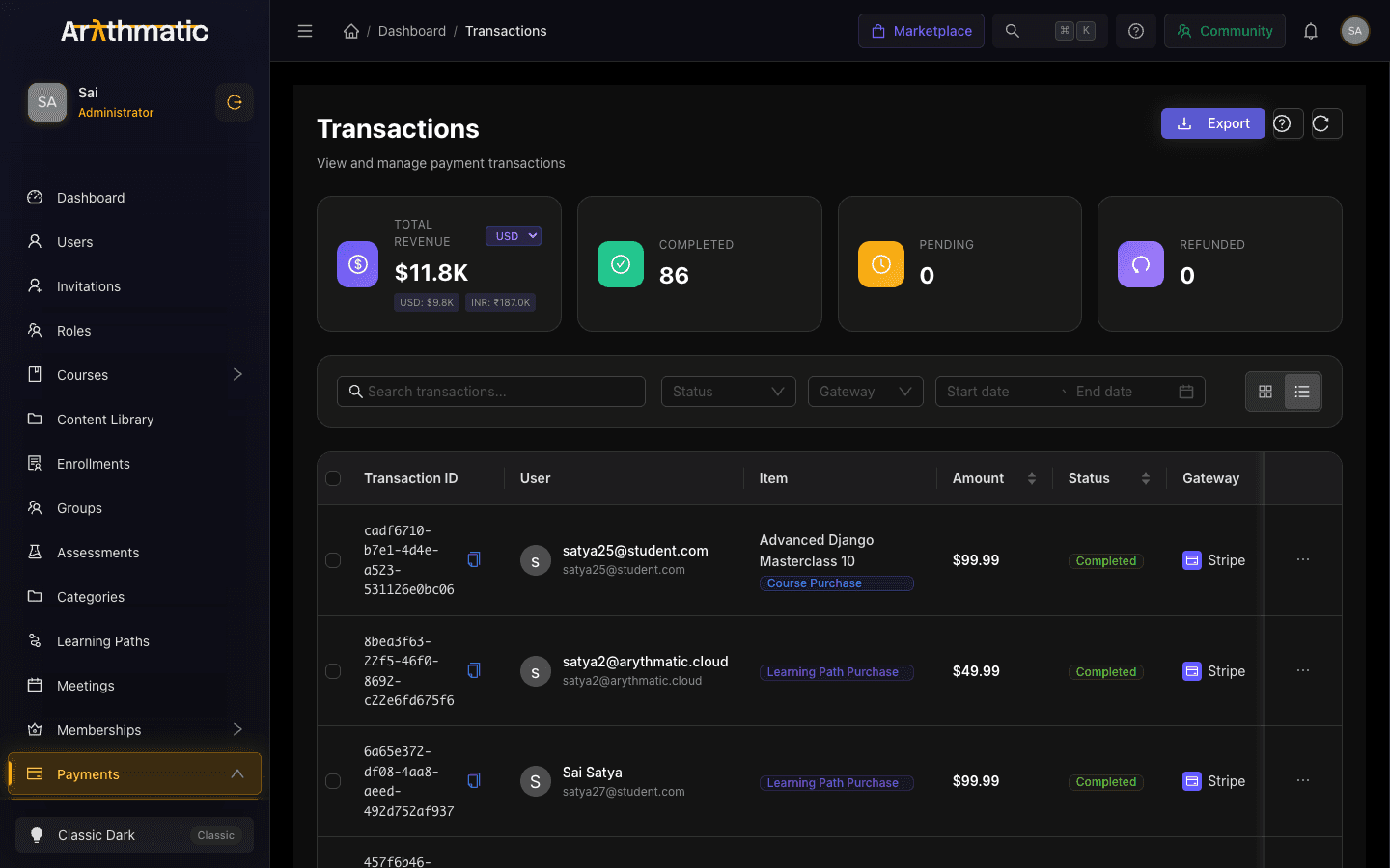Open the Classic Dark theme selector
Screen dimensions: 1390x868
(x=135, y=835)
